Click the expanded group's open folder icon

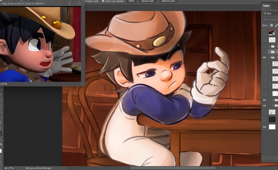tap(273, 57)
